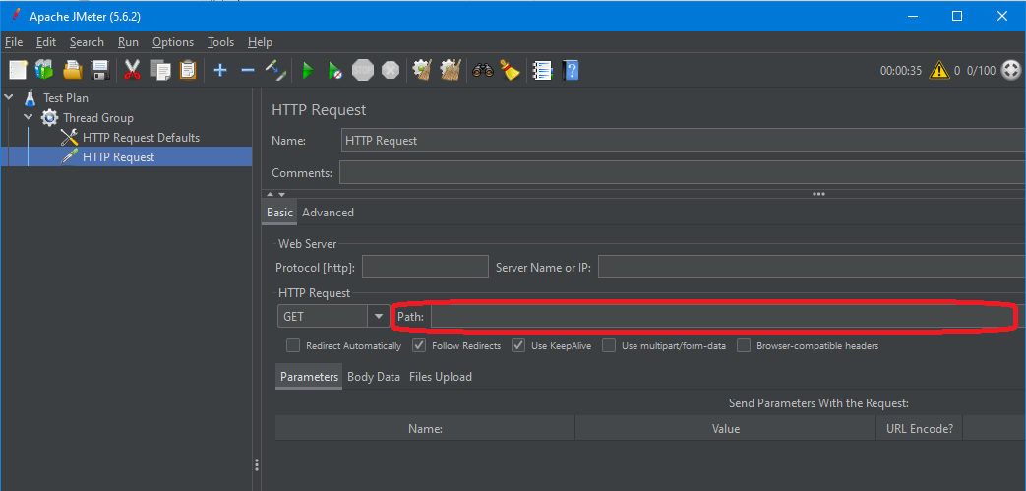Viewport: 1026px width, 491px height.
Task: Open the Run menu
Action: (x=128, y=42)
